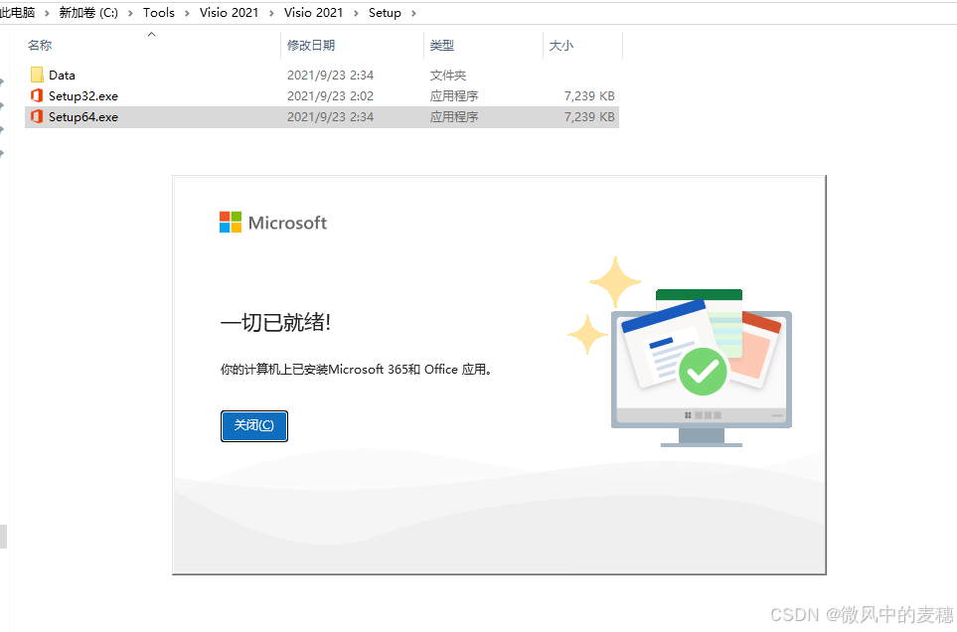The height and width of the screenshot is (632, 957).
Task: Go to first Visio 2021 breadcrumb after Tools
Action: (229, 12)
